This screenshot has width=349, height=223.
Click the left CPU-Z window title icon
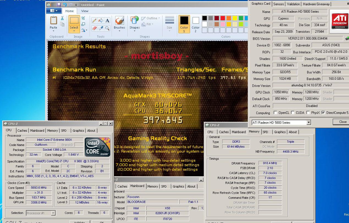pos(6,124)
